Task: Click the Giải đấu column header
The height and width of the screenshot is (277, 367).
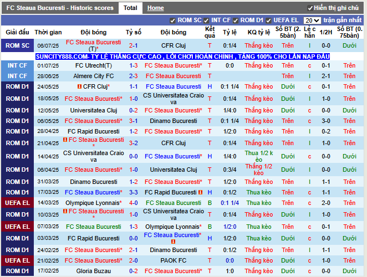Action: click(18, 32)
